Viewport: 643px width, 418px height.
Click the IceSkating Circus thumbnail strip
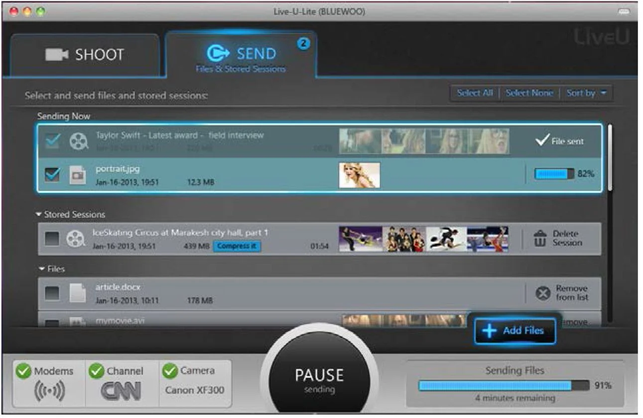point(424,239)
